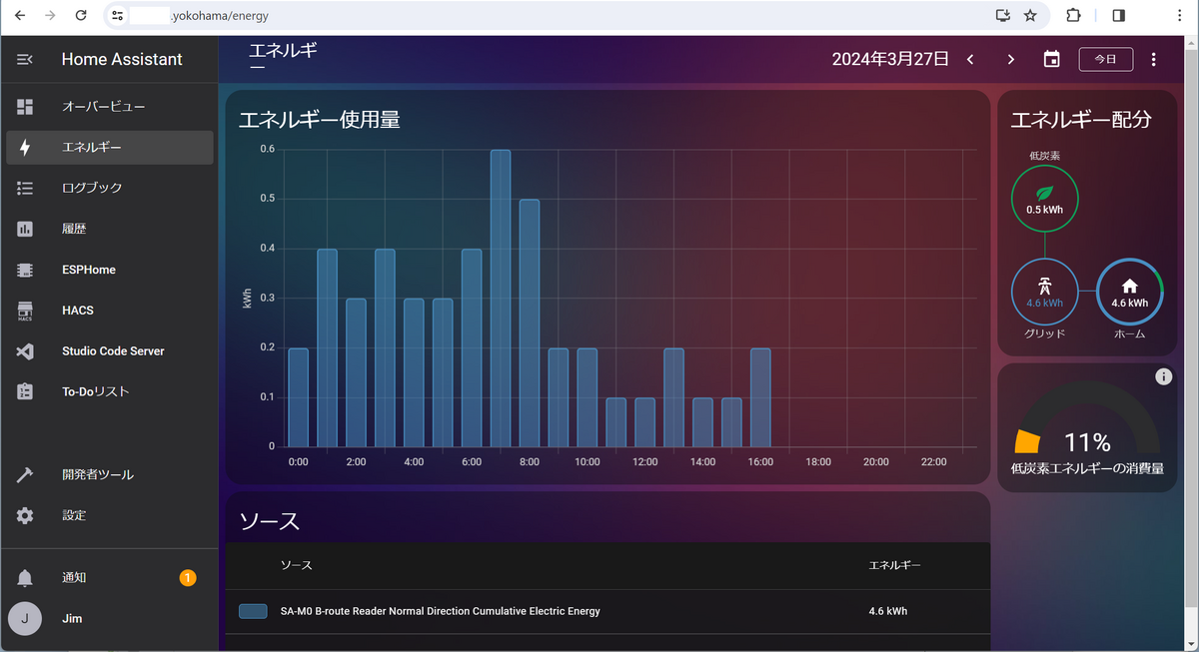Click the install app icon in address bar
1199x652 pixels.
tap(1002, 16)
